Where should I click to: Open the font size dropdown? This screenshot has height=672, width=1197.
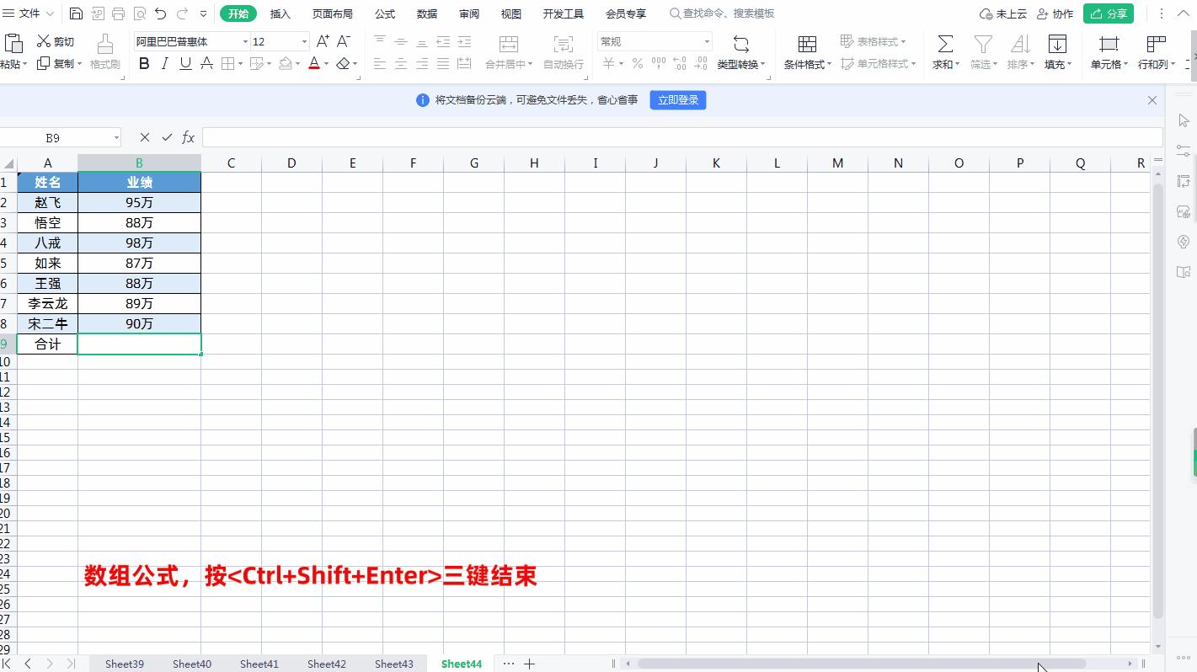coord(303,40)
